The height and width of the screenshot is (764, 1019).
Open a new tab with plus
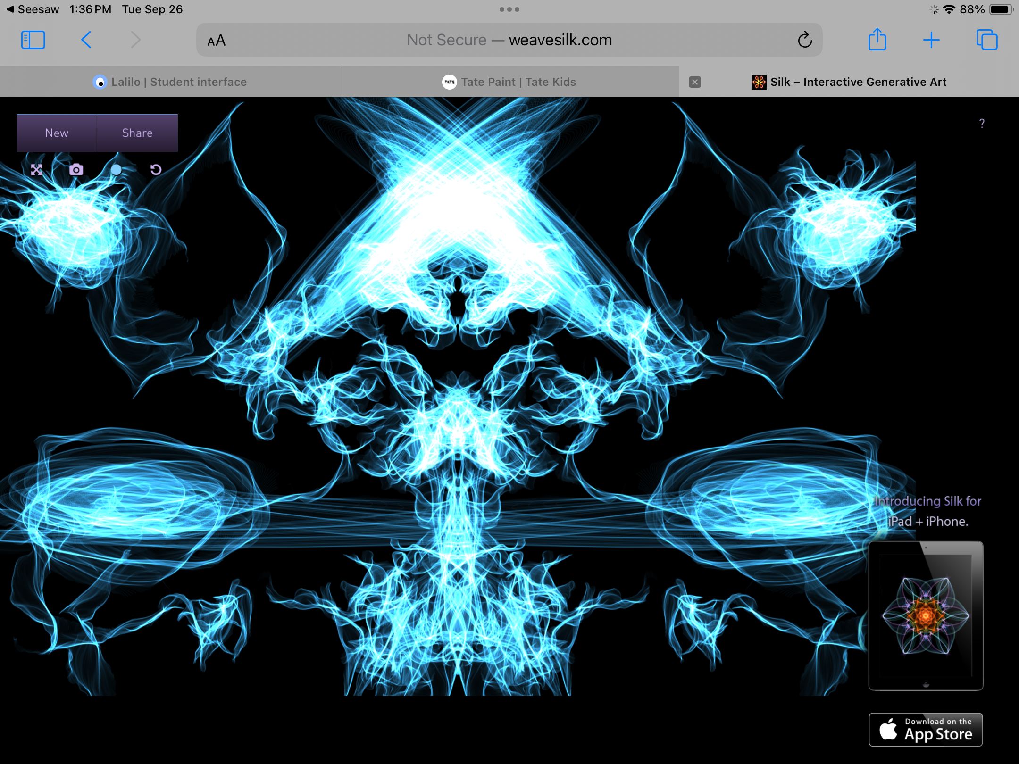[931, 40]
